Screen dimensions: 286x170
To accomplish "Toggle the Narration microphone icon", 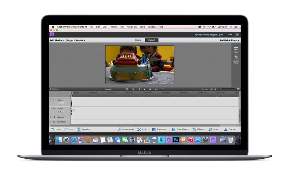I will tap(54, 117).
